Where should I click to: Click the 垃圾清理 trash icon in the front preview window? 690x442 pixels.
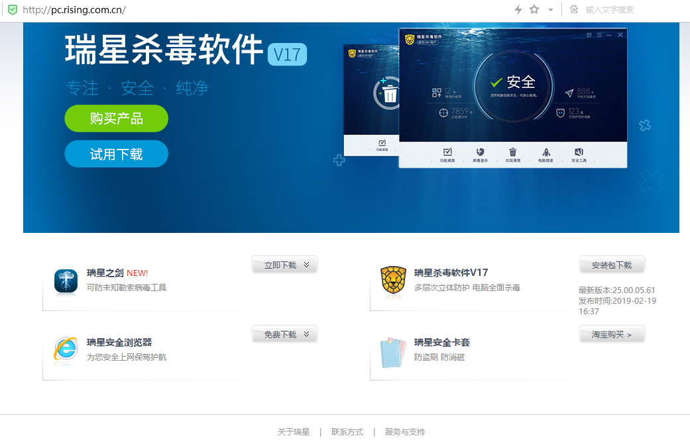pos(512,152)
